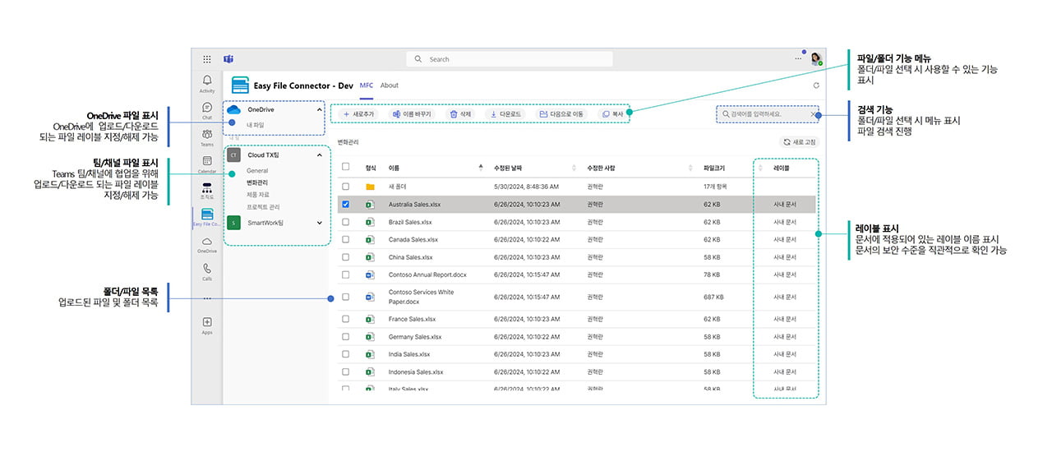Collapse the OneDrive section chevron
1052x452 pixels.
319,109
